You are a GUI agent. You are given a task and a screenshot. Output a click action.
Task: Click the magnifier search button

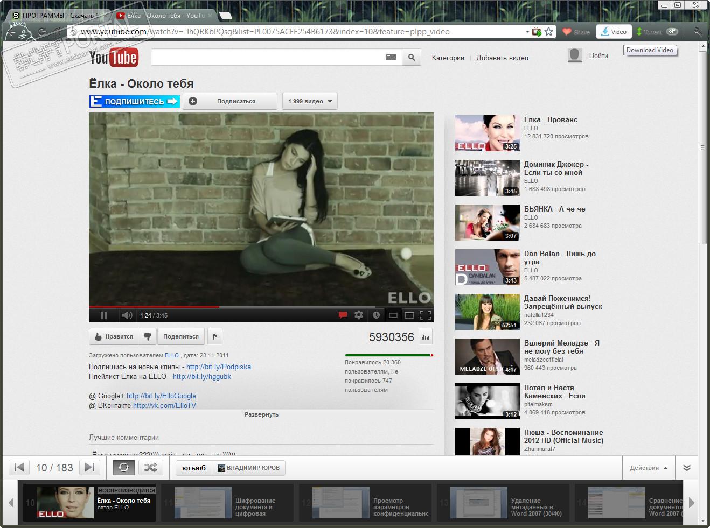412,57
